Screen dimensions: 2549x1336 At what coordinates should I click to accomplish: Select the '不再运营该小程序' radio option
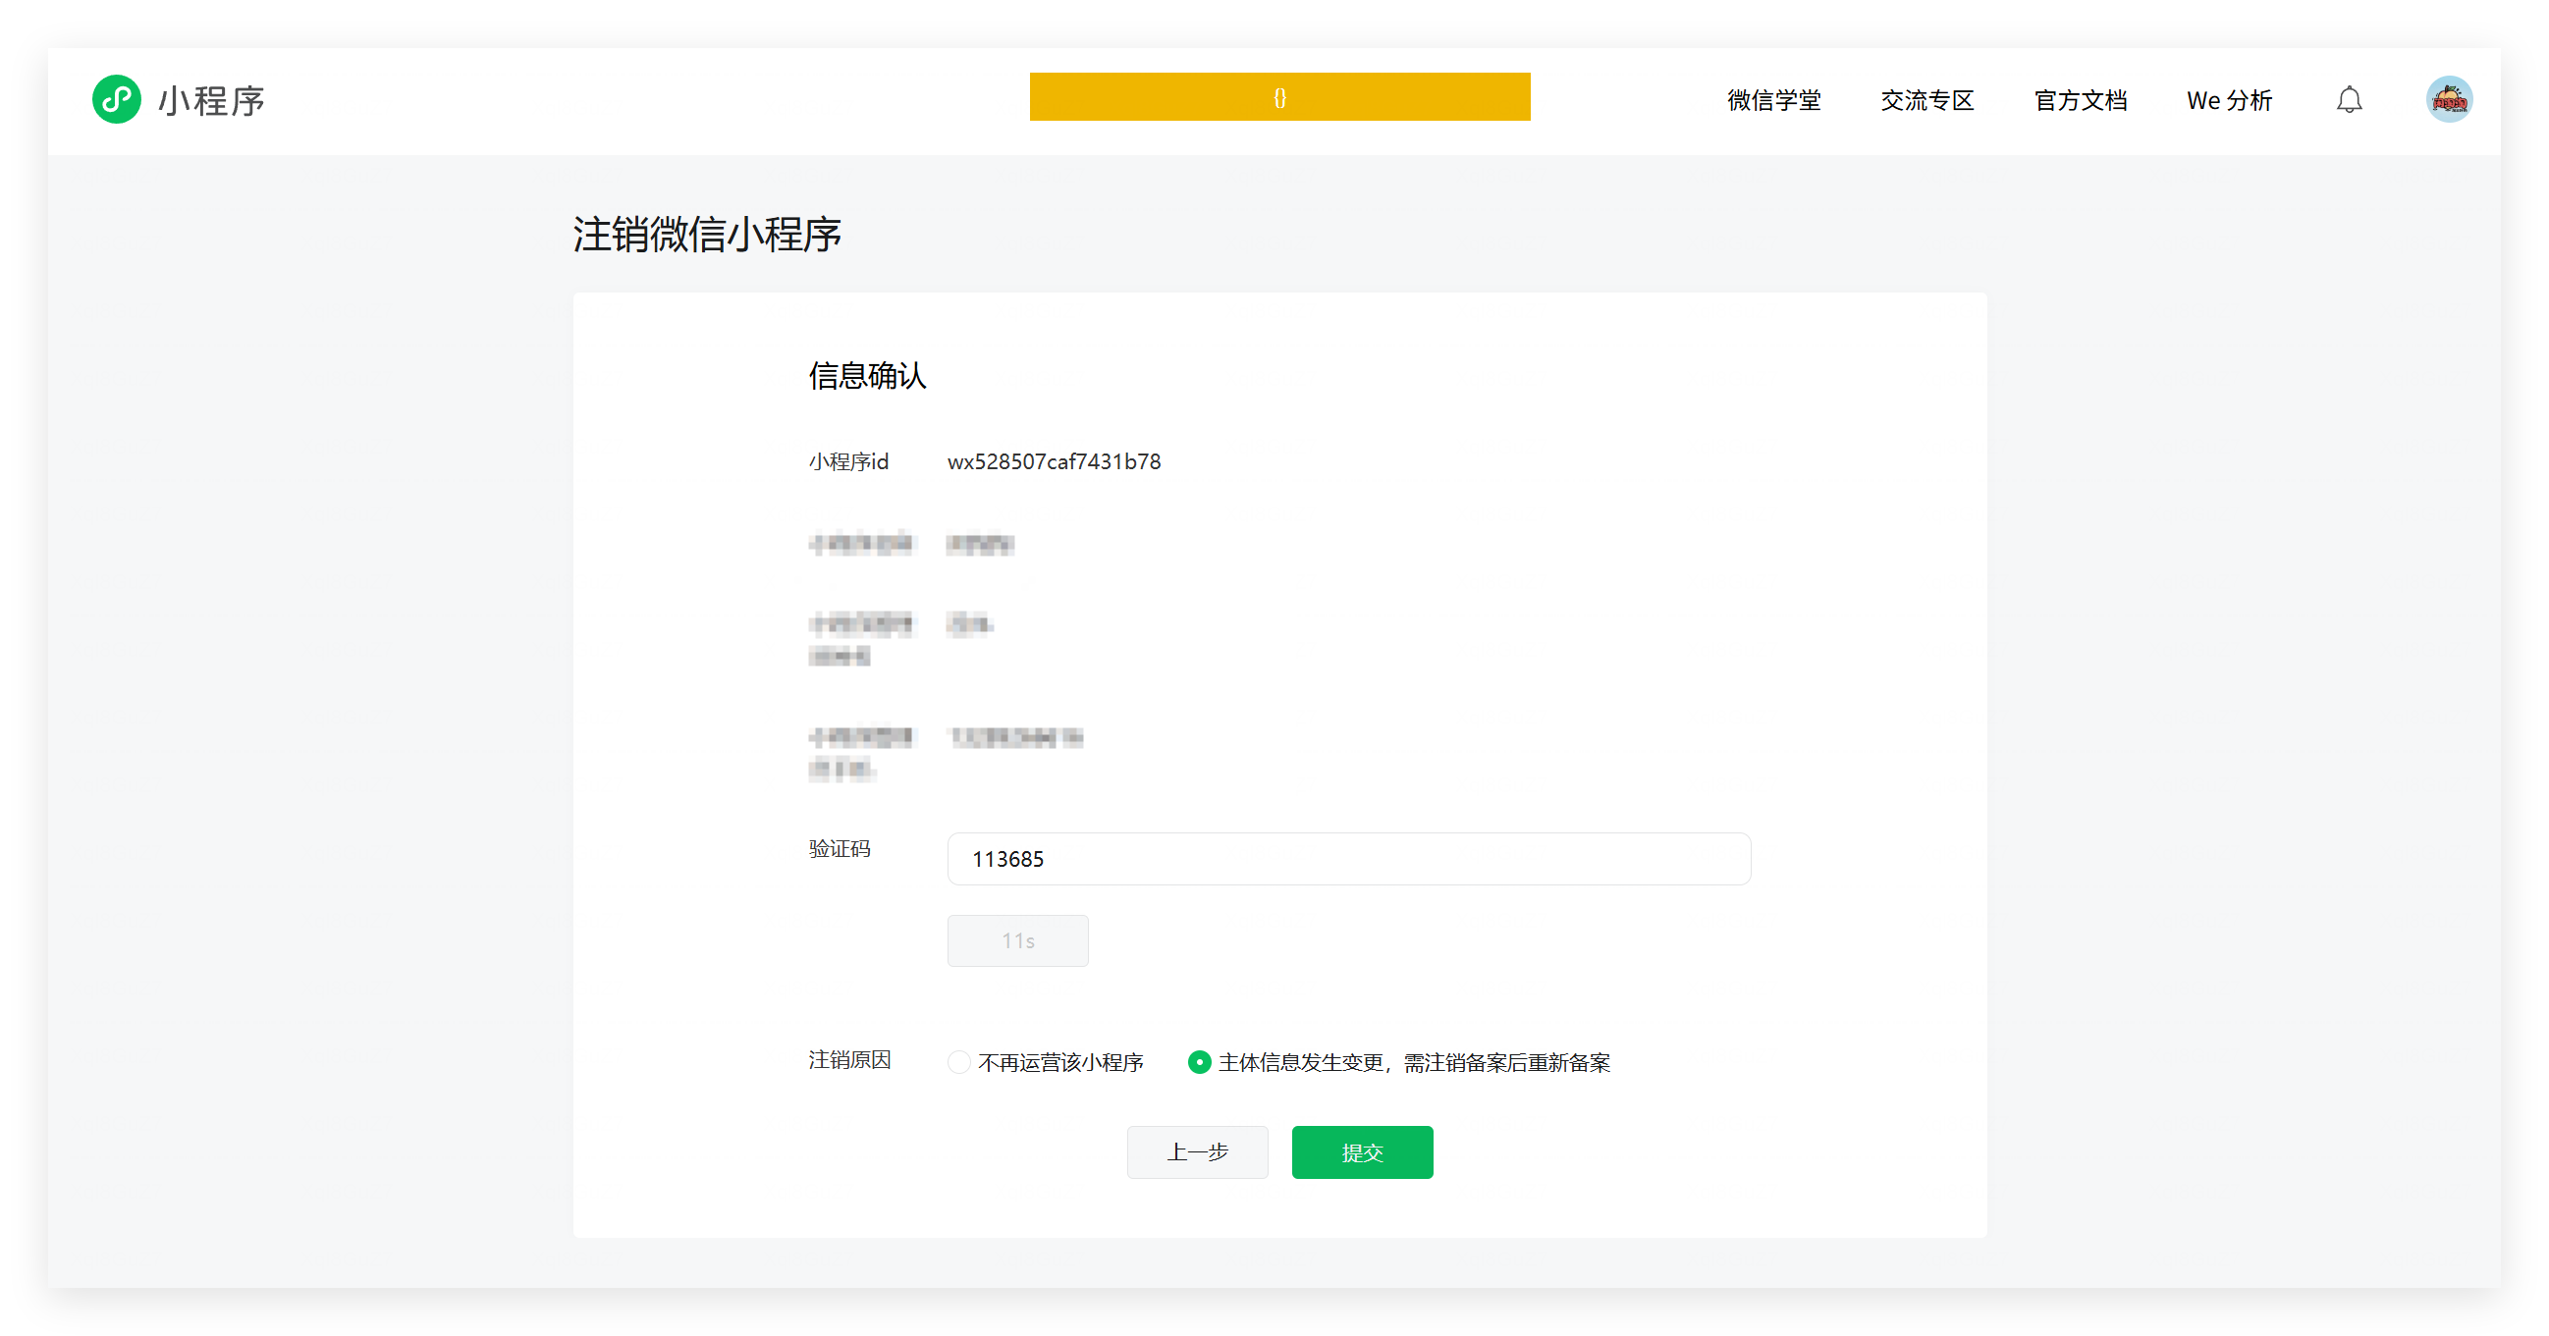click(x=959, y=1062)
